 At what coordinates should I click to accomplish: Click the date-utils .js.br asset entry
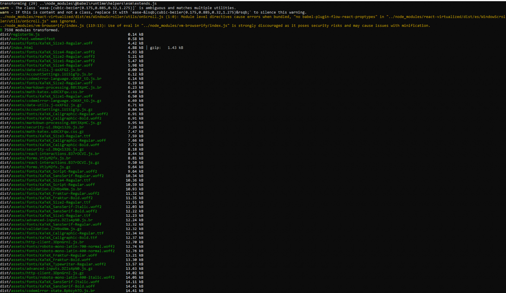(41, 70)
